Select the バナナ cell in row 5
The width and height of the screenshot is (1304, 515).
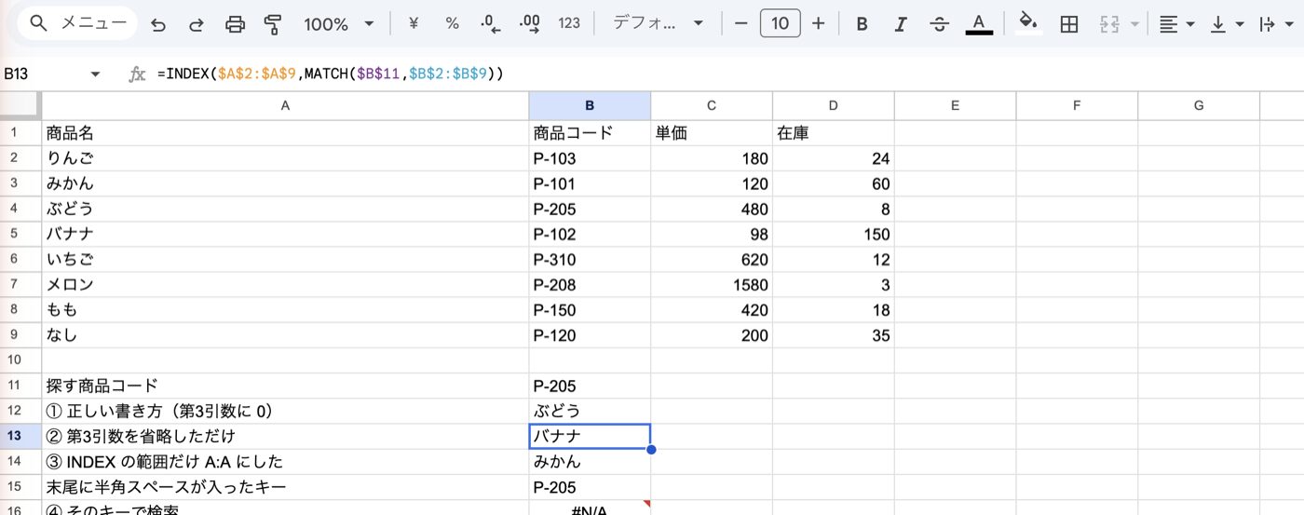[x=285, y=234]
